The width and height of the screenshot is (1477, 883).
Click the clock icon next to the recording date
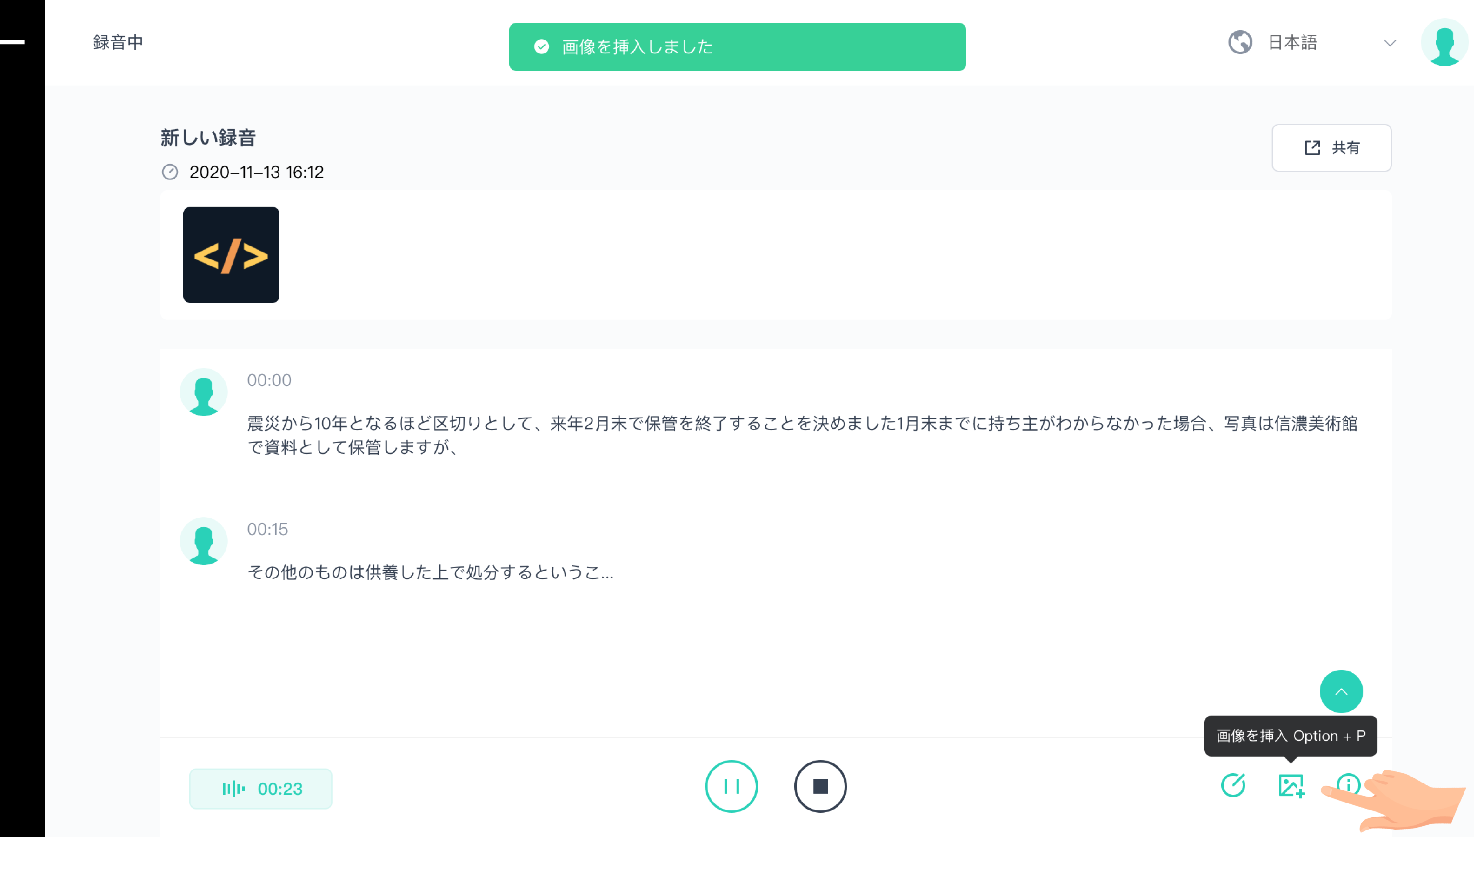(x=170, y=172)
